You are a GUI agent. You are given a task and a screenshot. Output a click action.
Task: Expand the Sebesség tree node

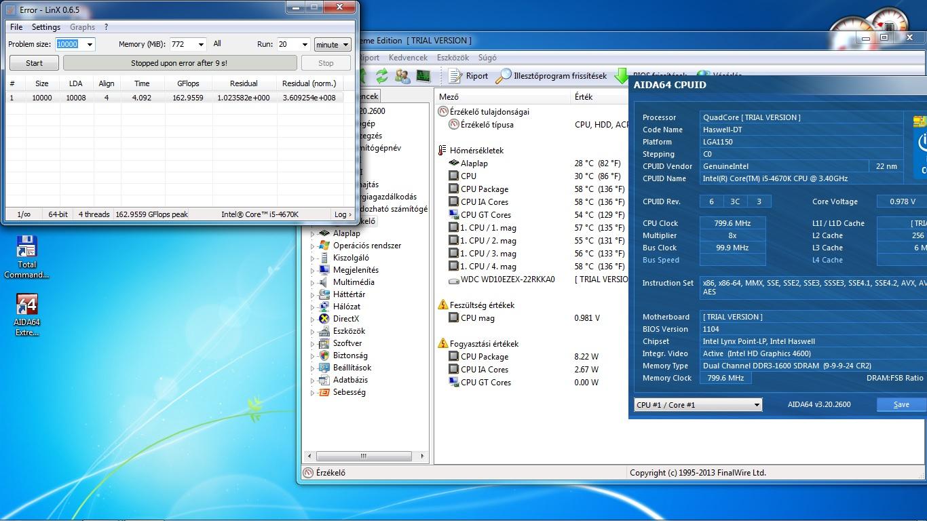(313, 393)
